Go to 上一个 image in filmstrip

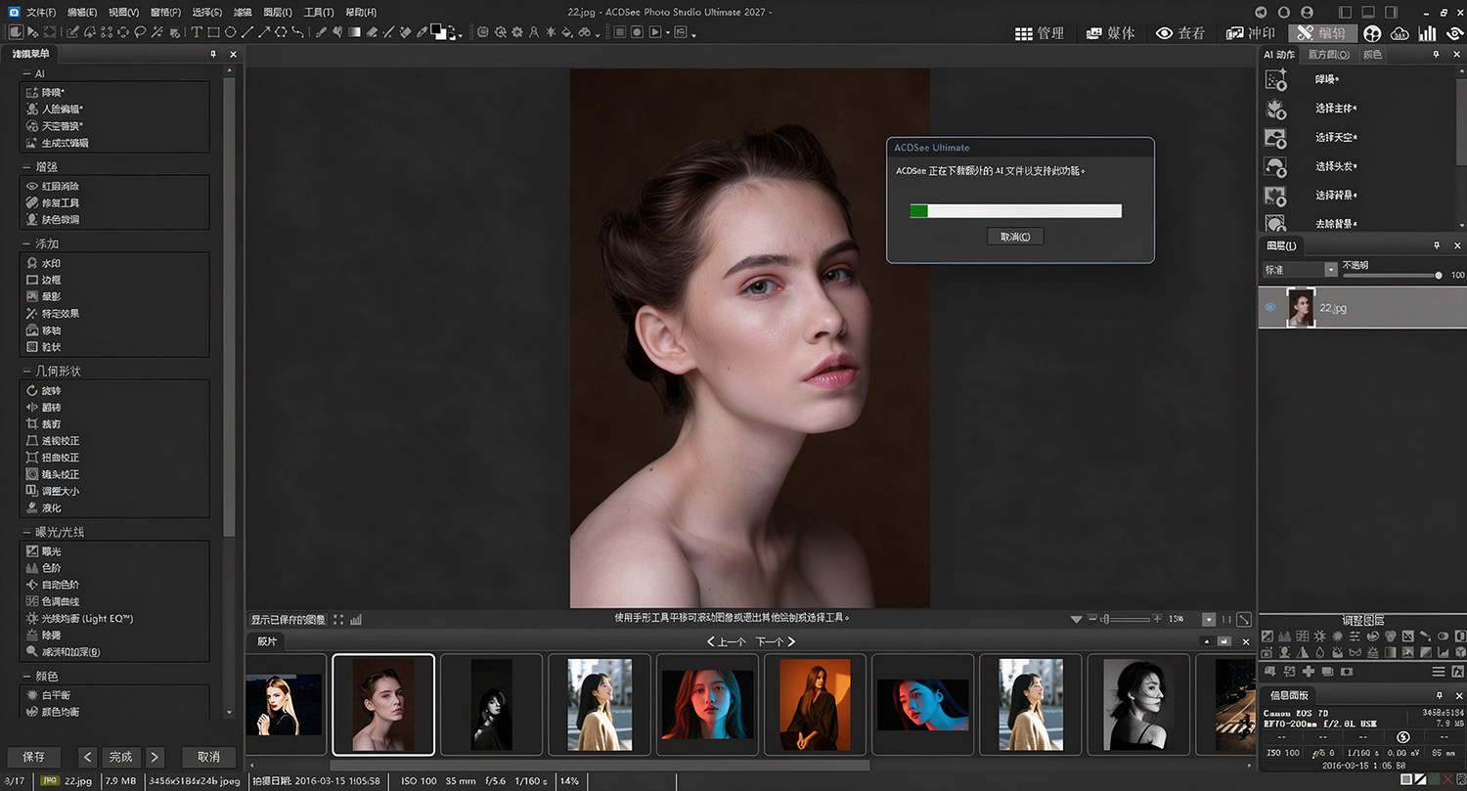[x=726, y=642]
